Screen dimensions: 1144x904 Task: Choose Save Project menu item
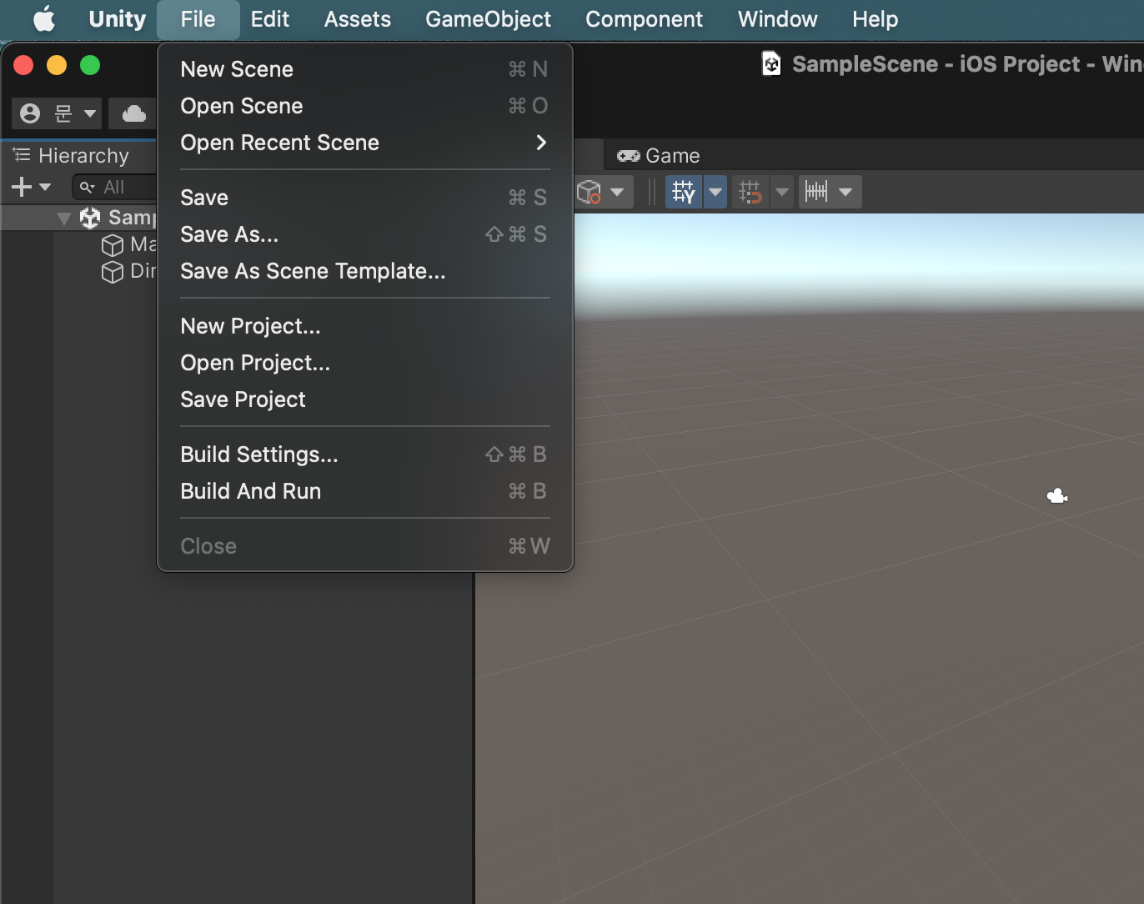point(364,399)
